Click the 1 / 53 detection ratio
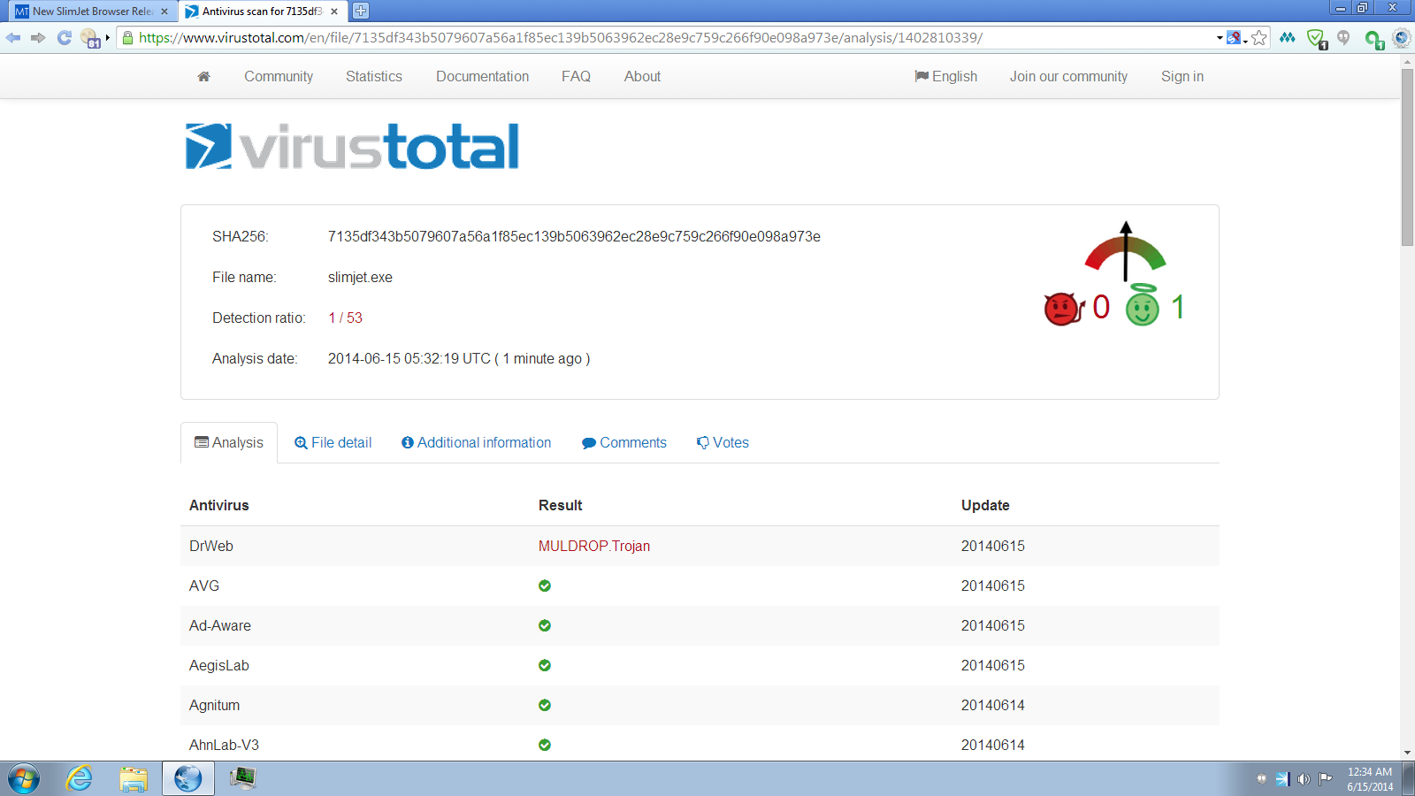1415x796 pixels. click(x=345, y=318)
